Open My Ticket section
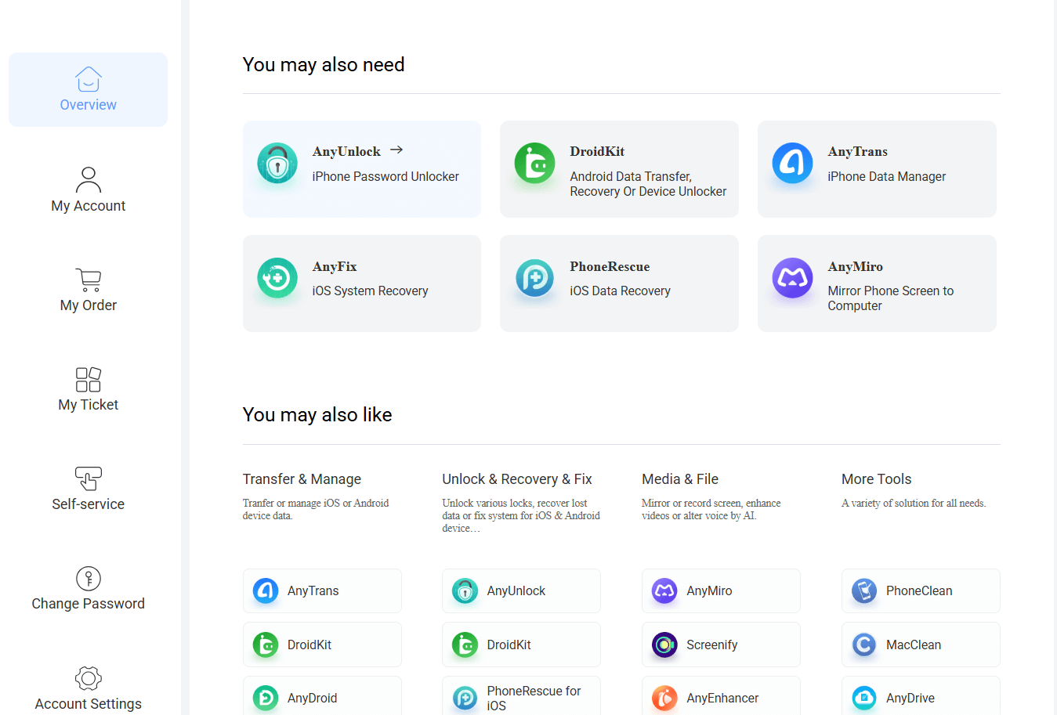This screenshot has height=715, width=1057. click(88, 389)
